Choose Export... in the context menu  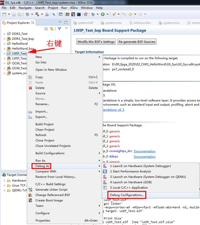[x=65, y=117]
